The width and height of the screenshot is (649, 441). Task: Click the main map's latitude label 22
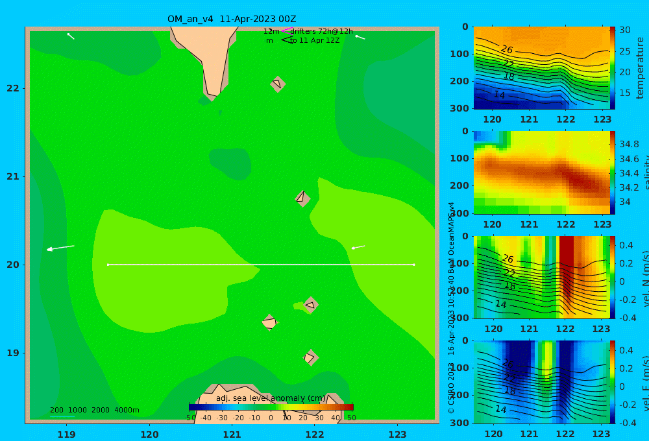[x=13, y=88]
